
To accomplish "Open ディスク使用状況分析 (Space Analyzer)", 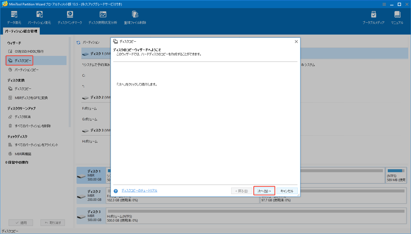I will tap(103, 17).
